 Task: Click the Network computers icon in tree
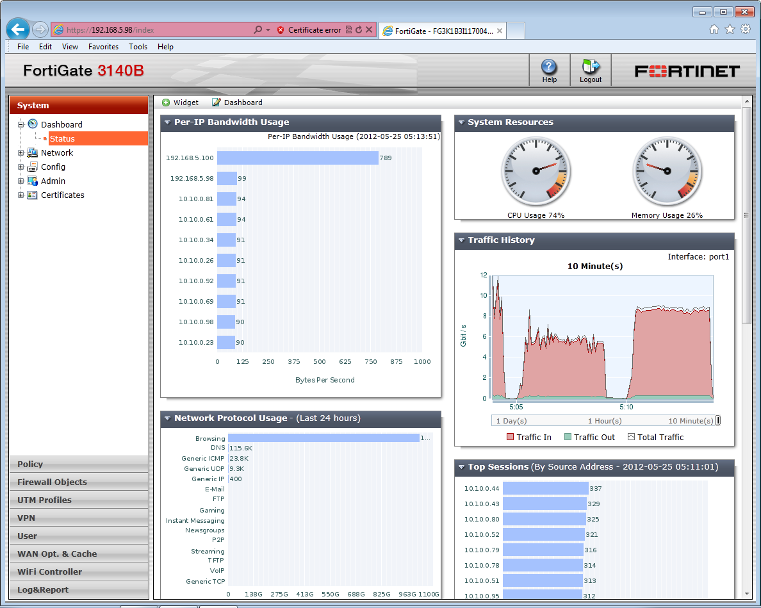(33, 152)
